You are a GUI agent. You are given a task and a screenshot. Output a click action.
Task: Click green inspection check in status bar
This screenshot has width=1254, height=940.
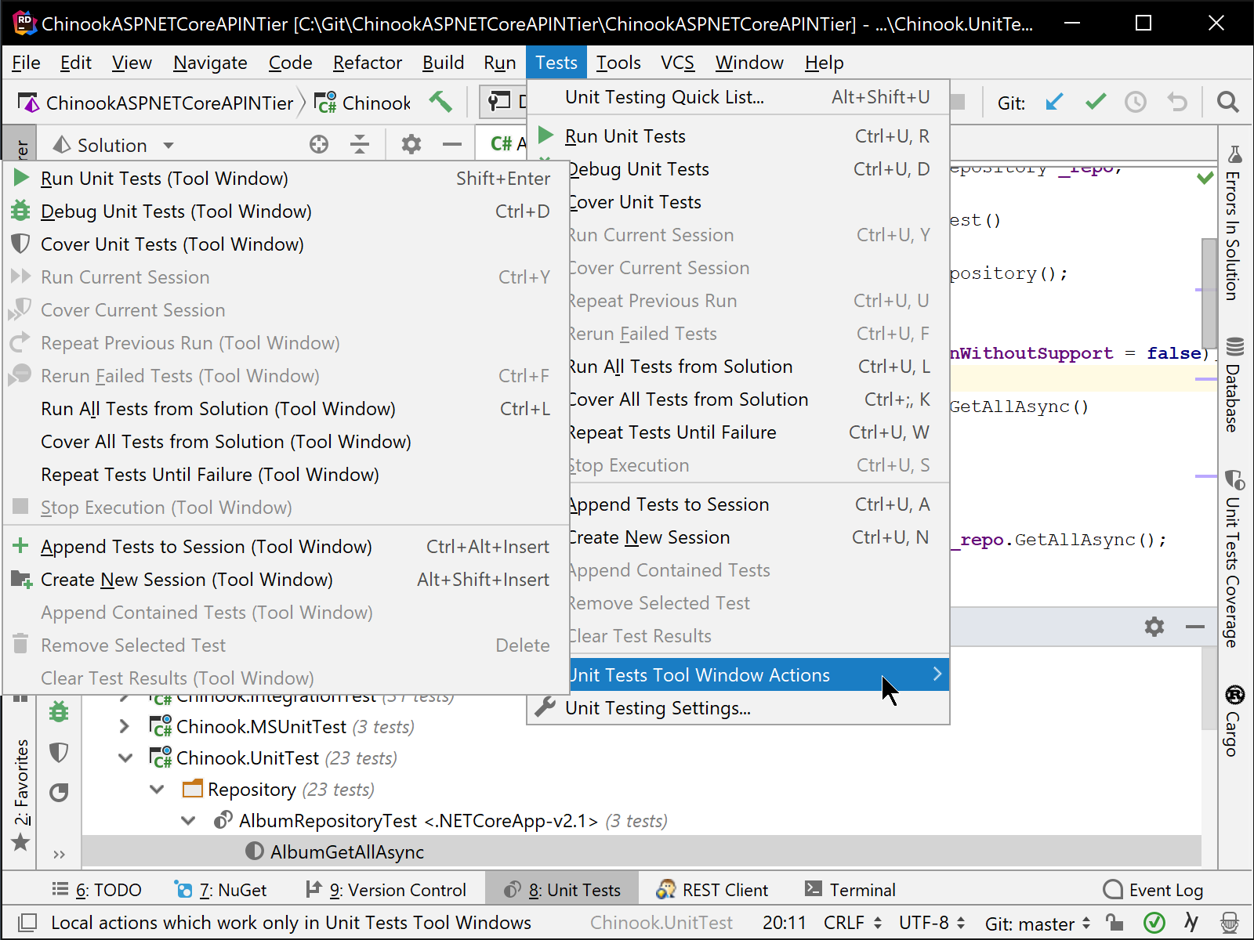tap(1154, 923)
